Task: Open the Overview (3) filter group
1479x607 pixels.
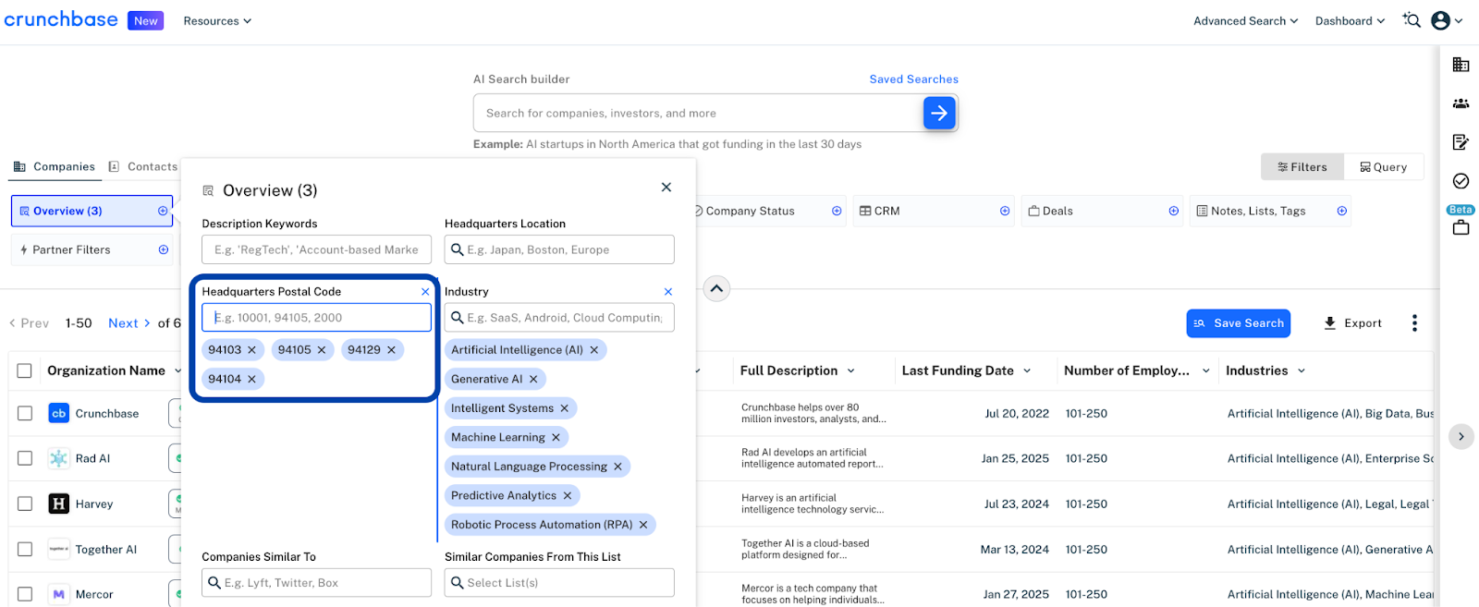Action: coord(92,211)
